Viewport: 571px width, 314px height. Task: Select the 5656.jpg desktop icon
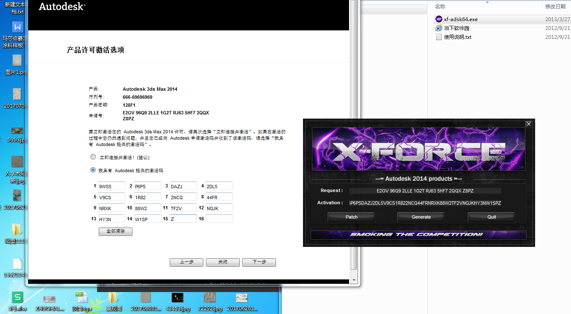point(17,130)
